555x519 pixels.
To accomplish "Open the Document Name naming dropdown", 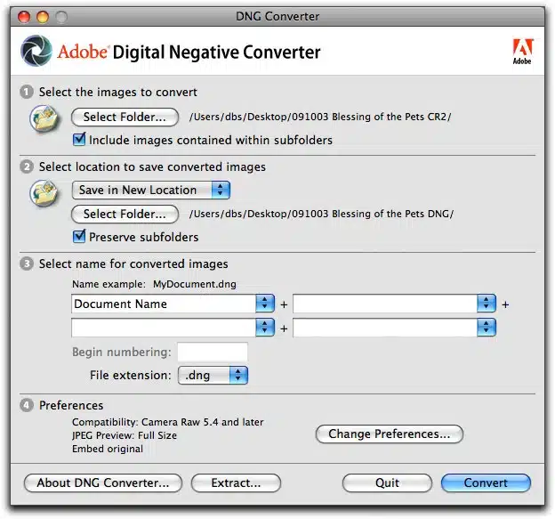I will pyautogui.click(x=173, y=304).
